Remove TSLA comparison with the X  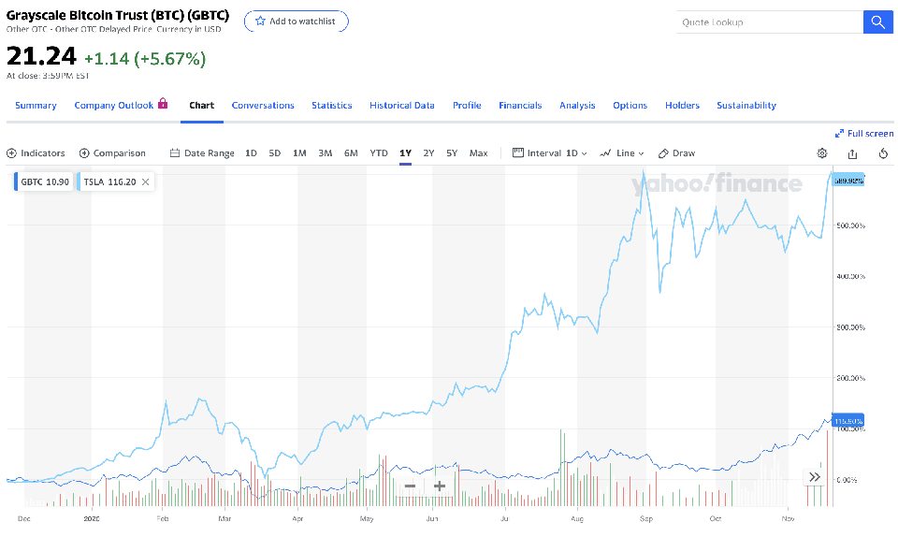[145, 182]
